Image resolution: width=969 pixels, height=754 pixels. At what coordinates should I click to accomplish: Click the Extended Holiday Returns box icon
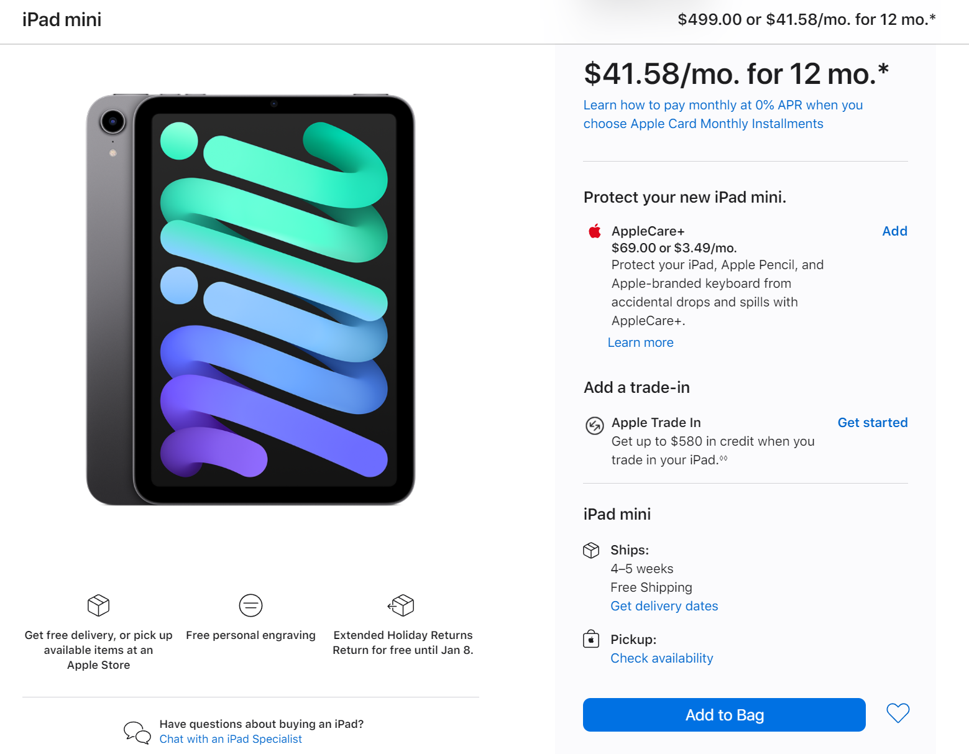pos(402,605)
